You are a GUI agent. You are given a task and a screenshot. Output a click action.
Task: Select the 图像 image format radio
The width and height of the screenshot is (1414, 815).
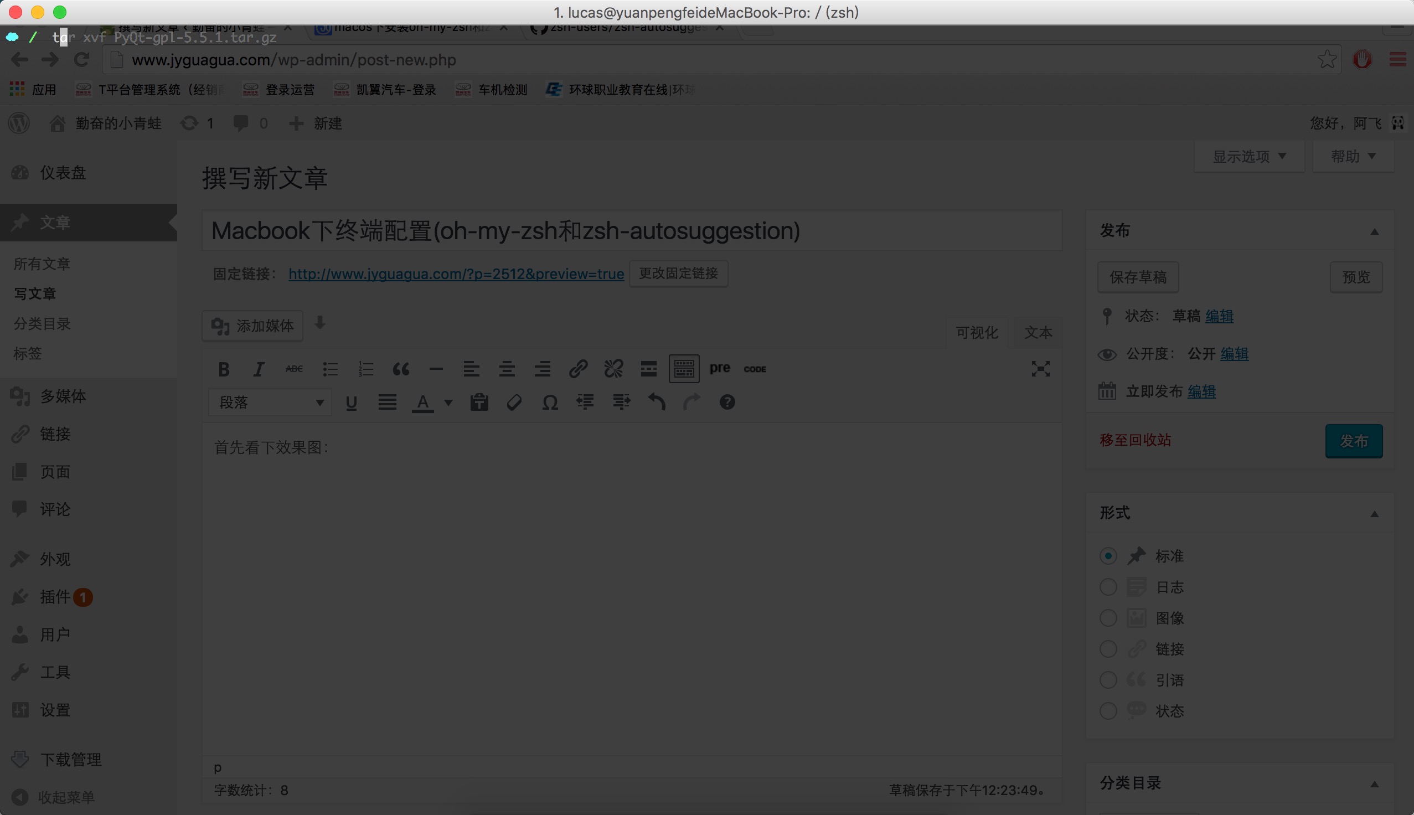click(x=1108, y=618)
